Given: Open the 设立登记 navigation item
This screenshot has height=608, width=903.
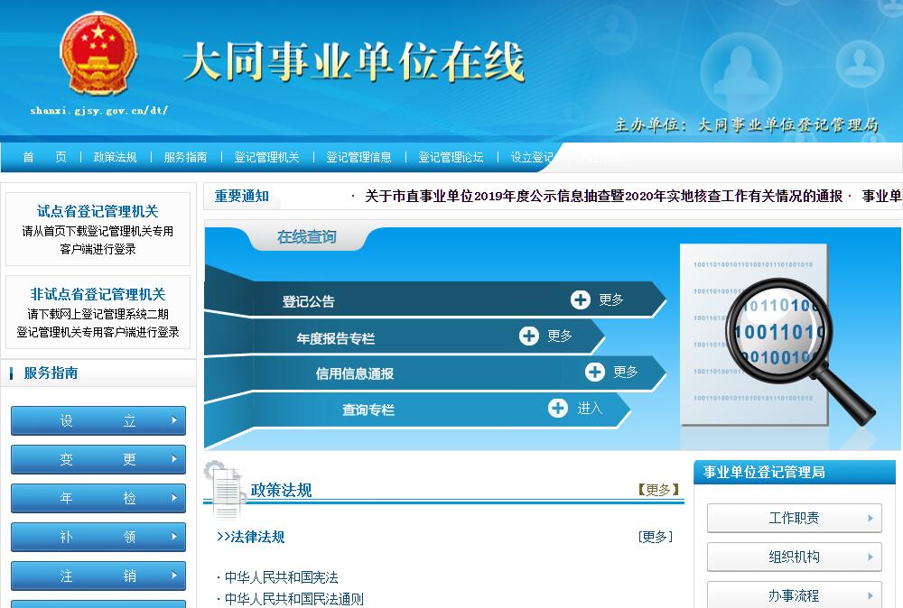Looking at the screenshot, I should coord(532,157).
